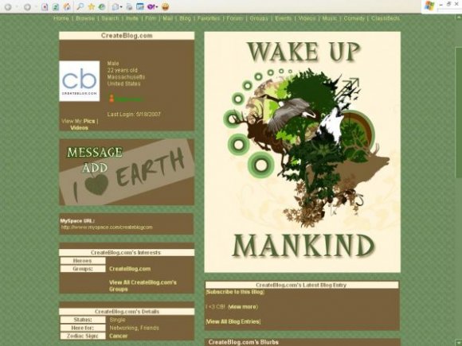
Task: Click the Stop page loading icon
Action: point(45,7)
